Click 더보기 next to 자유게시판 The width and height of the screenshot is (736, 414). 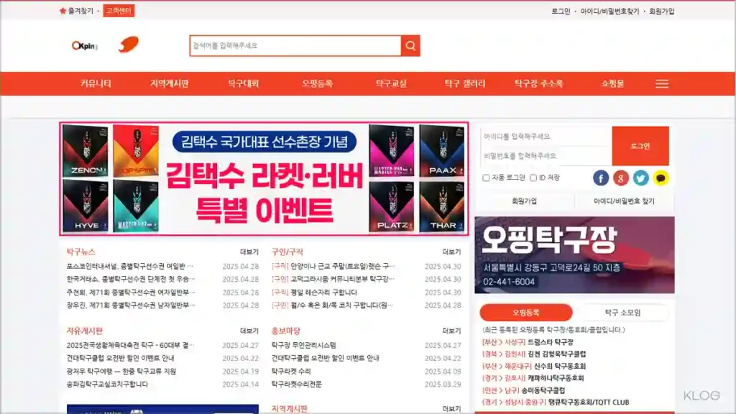coord(249,331)
